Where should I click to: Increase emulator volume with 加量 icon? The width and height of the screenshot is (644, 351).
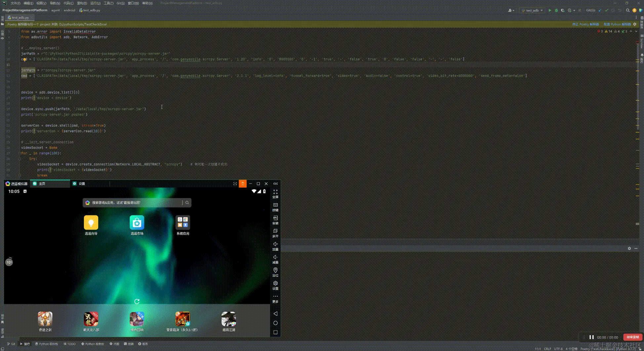(275, 246)
